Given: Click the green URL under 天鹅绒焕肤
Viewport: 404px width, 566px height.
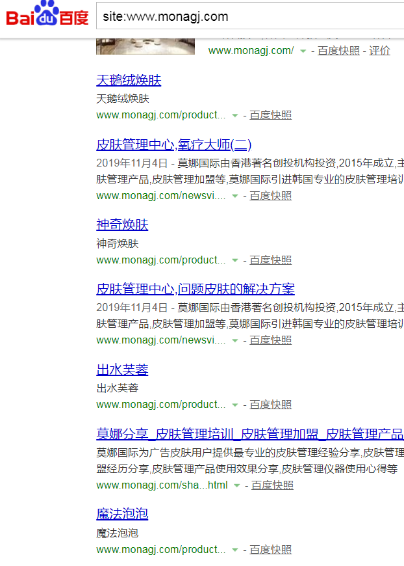Looking at the screenshot, I should coord(160,115).
